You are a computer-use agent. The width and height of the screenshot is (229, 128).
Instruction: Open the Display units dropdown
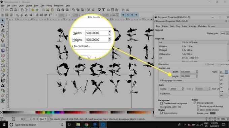tap(224, 33)
